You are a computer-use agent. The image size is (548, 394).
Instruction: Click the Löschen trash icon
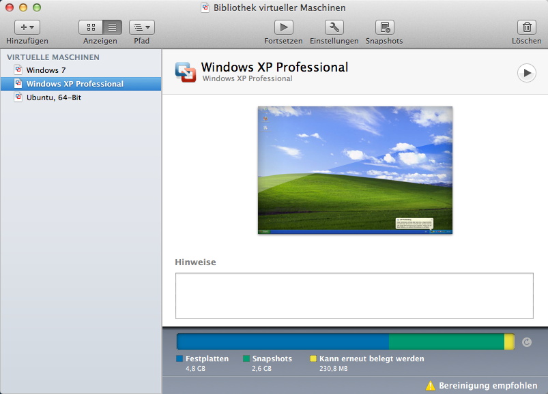tap(527, 27)
